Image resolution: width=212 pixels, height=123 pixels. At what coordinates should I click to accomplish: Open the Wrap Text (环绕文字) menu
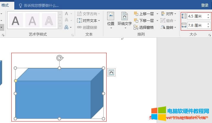pos(124,20)
